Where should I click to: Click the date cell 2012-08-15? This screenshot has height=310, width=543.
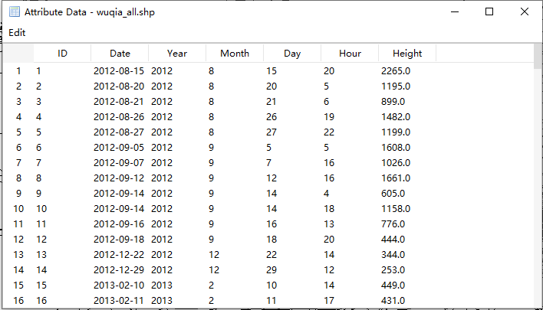point(119,71)
